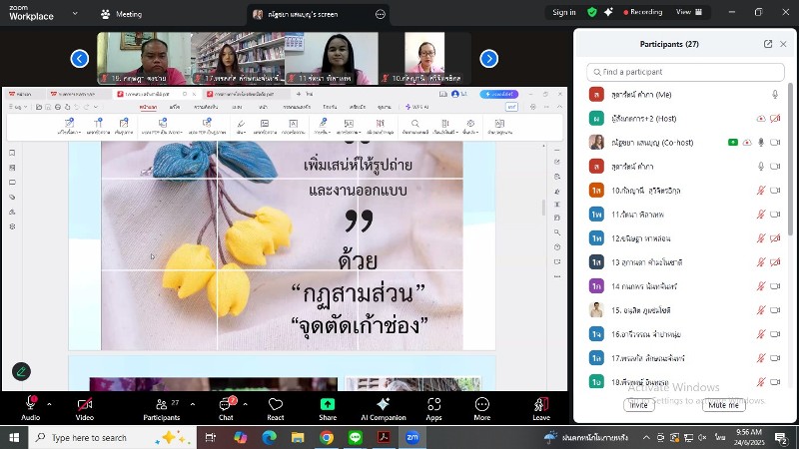Toggle the microphone icon on the (Me) row
799x449 pixels.
pos(775,94)
